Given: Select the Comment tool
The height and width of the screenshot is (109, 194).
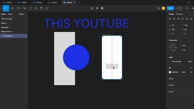Looking at the screenshot, I should pyautogui.click(x=46, y=8).
